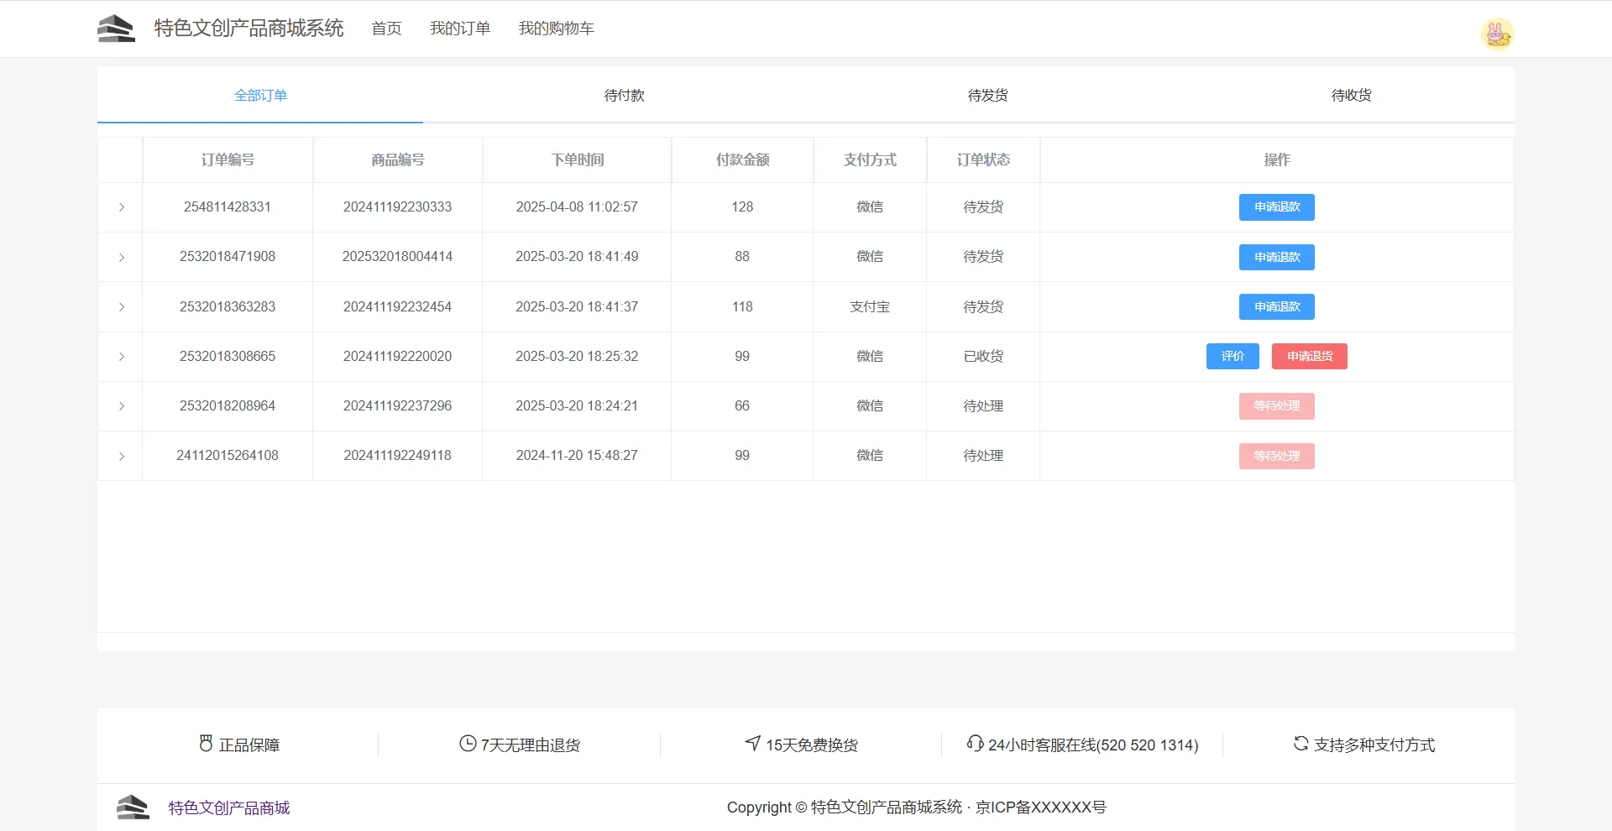Image resolution: width=1612 pixels, height=831 pixels.
Task: Click 评价 button for received order
Action: tap(1233, 357)
